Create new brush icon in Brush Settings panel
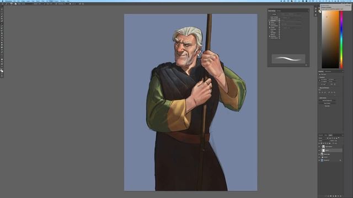Viewport: 353px width, 198px height. (x=306, y=65)
